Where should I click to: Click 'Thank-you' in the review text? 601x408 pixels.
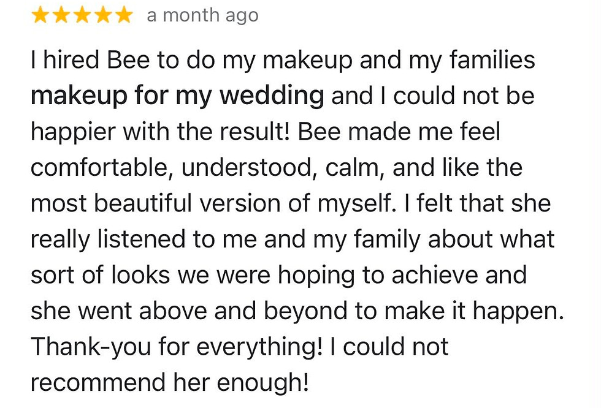[91, 347]
